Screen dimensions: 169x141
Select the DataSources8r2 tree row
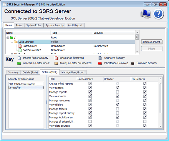pos(70,50)
